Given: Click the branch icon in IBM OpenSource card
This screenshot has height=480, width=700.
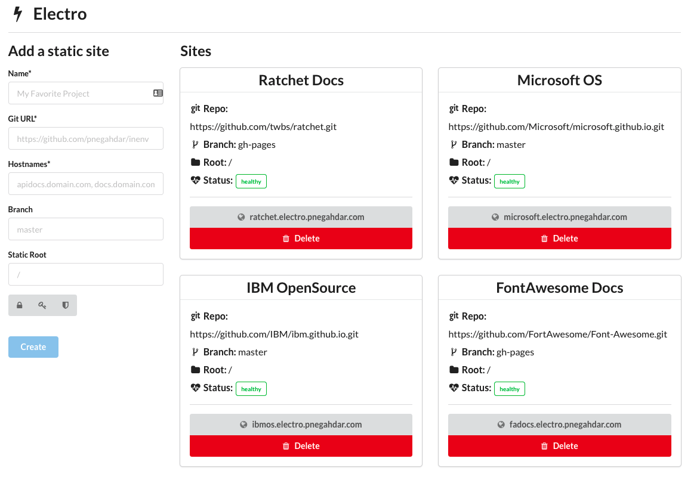Looking at the screenshot, I should pyautogui.click(x=195, y=352).
